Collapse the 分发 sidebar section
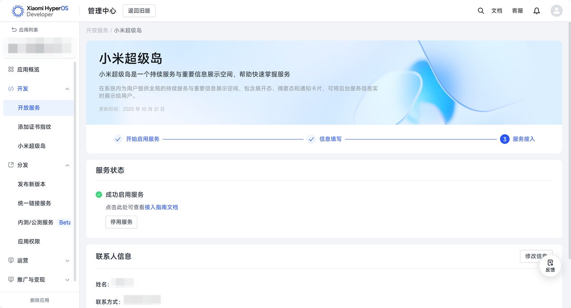 click(67, 165)
